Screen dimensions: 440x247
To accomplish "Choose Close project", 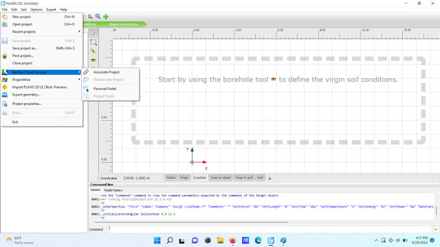I will 42,63.
